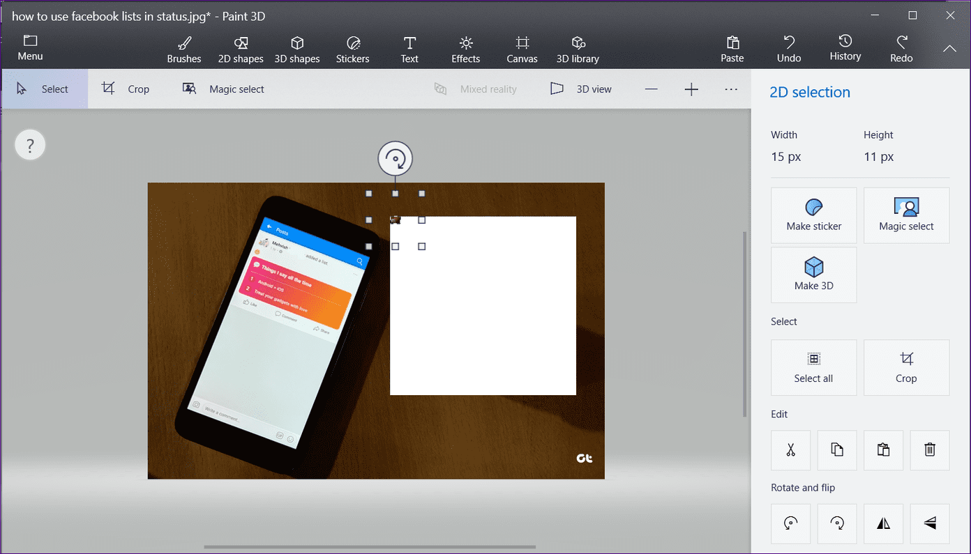Click Paste in the top bar

click(732, 49)
